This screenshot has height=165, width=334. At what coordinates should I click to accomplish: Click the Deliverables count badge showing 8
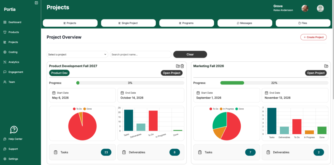click(175, 152)
